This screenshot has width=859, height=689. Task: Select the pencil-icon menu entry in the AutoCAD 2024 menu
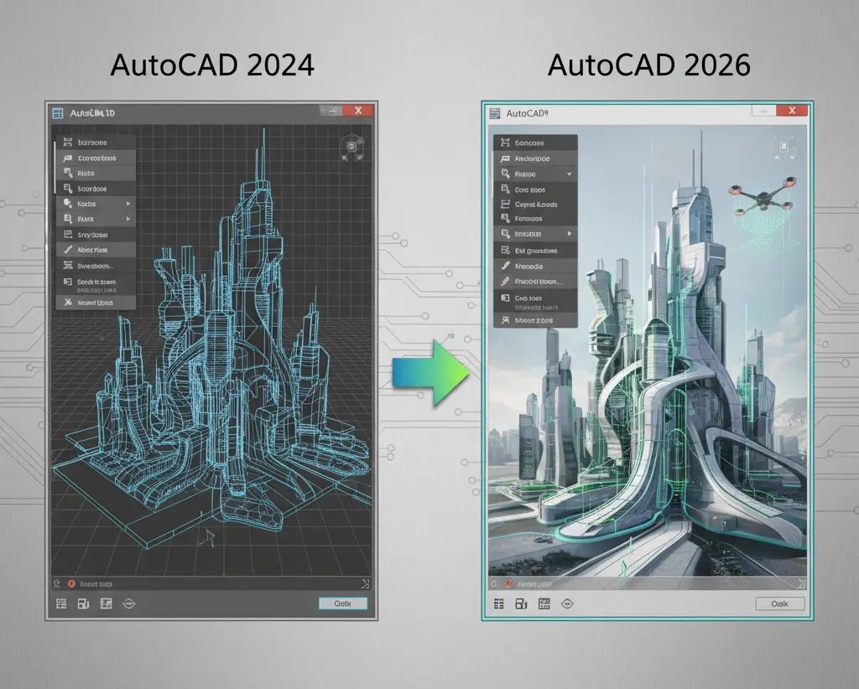tap(95, 250)
